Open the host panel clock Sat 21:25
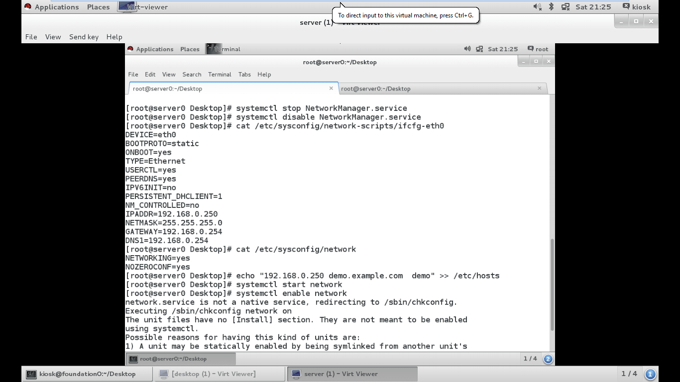Screen dimensions: 680x382 point(593,7)
